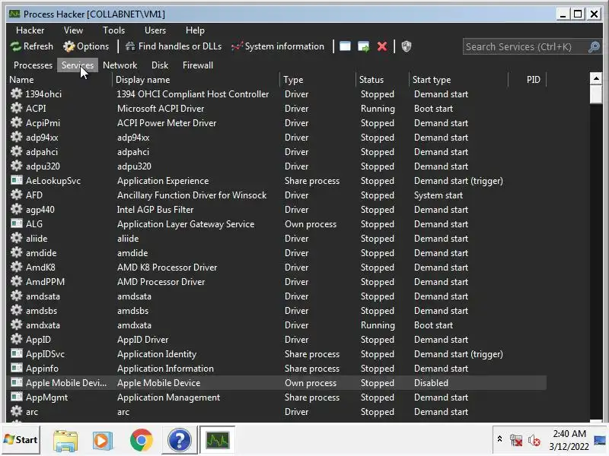Click the find window toolbar icon
This screenshot has width=609, height=456.
click(345, 46)
